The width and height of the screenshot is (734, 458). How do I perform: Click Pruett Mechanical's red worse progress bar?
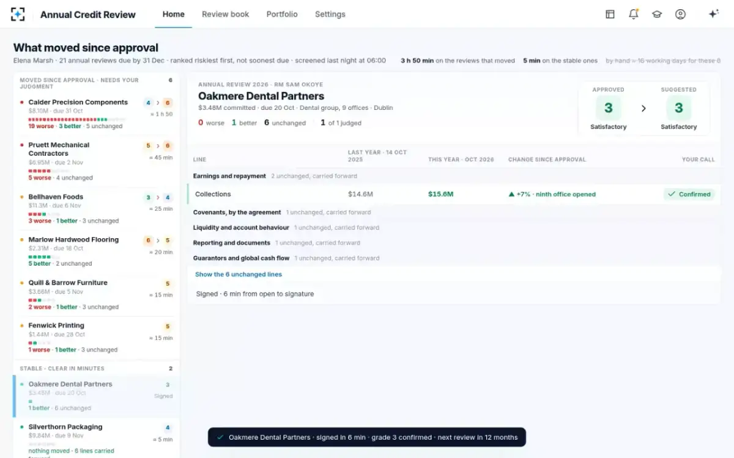point(40,171)
